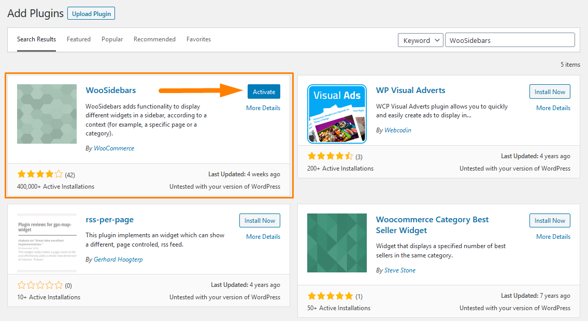This screenshot has width=588, height=321.
Task: Click the Upload Plugin button
Action: 91,13
